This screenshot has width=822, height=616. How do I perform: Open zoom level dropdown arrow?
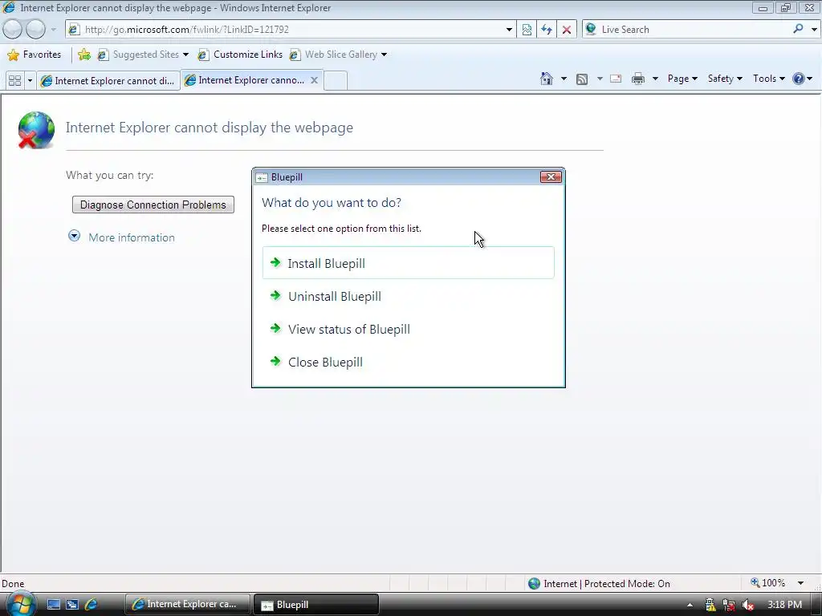tap(800, 584)
